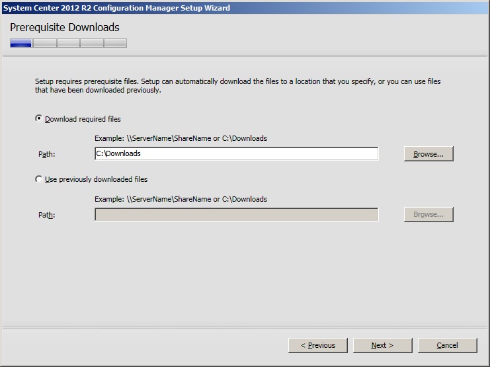The height and width of the screenshot is (367, 490).
Task: Click the path field containing C:\Downloads
Action: click(236, 153)
